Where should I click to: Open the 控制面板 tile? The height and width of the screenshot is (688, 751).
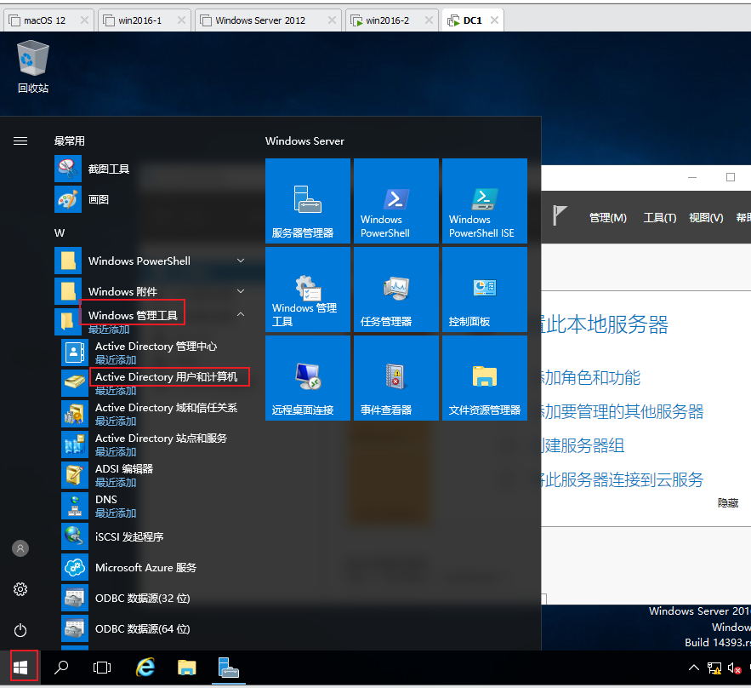[x=485, y=290]
